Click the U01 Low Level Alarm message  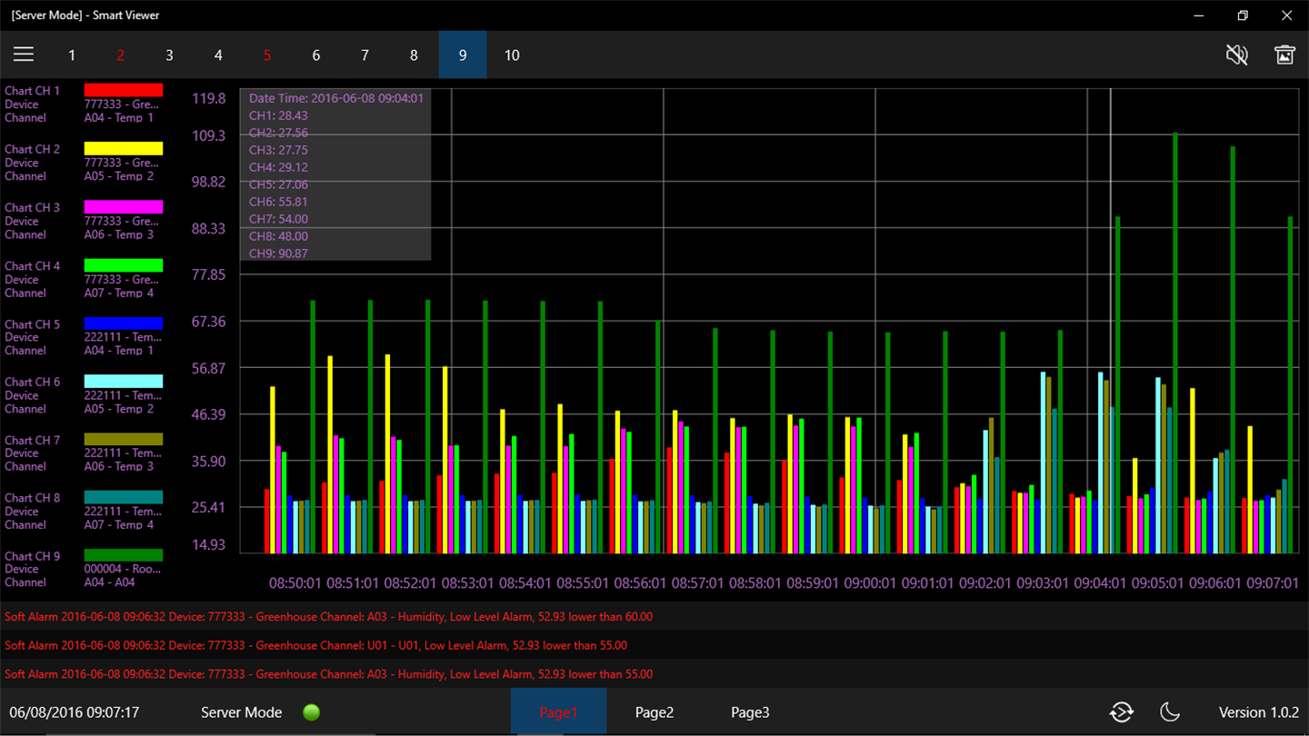coord(316,646)
